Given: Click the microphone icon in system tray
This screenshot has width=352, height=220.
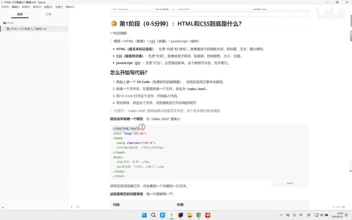Looking at the screenshot, I should point(295,215).
